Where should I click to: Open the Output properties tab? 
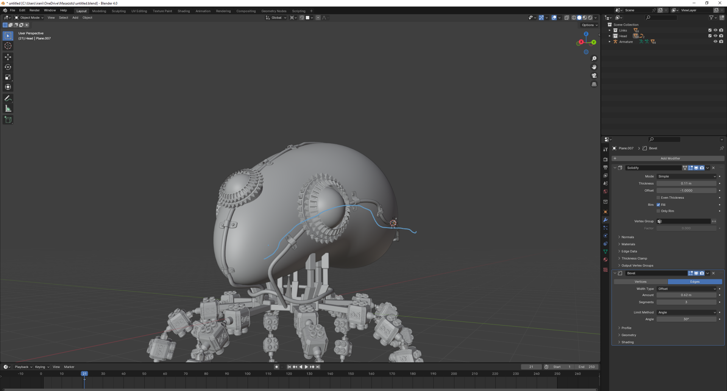pos(605,167)
